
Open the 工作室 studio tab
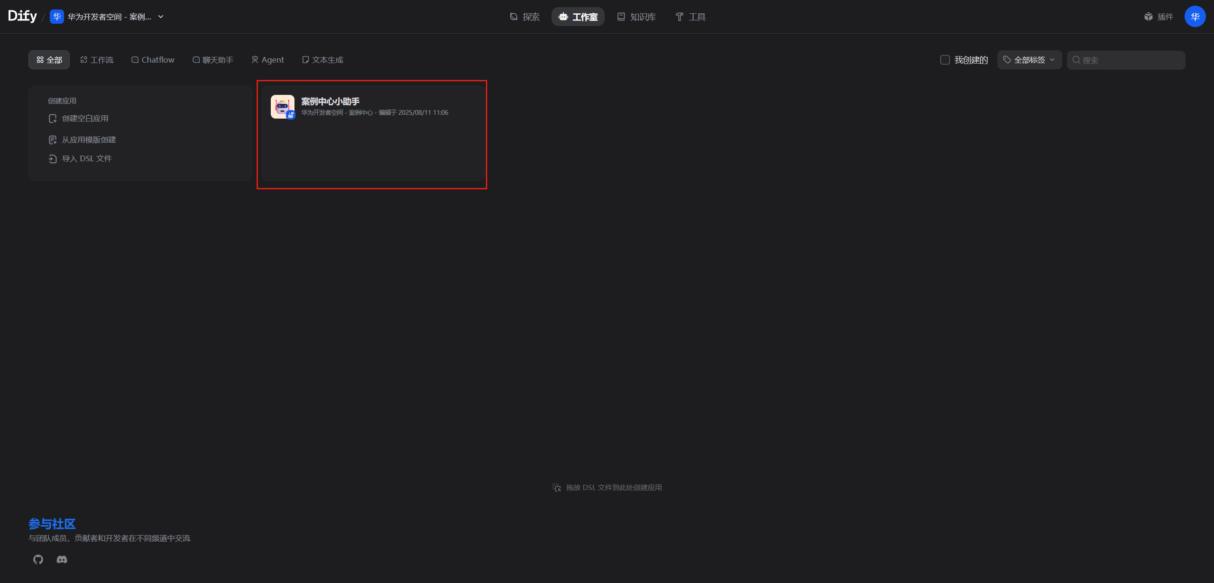pyautogui.click(x=578, y=17)
